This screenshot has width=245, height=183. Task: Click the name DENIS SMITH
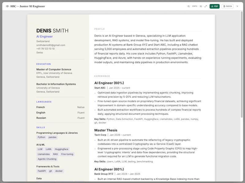pyautogui.click(x=52, y=31)
